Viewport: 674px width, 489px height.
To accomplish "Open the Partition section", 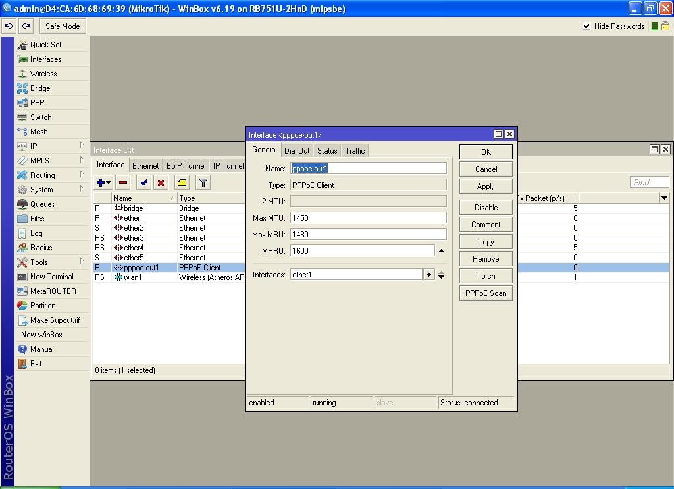I will click(x=52, y=306).
